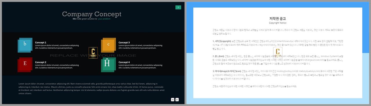Click the red 'E' icon beside Concept 2
Image resolution: width=371 pixels, height=106 pixels.
coord(25,64)
